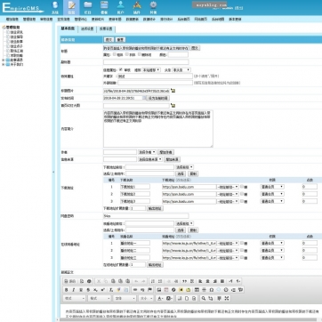Toggle Underline in the editor toolbar
This screenshot has height=322, width=322.
point(81,290)
